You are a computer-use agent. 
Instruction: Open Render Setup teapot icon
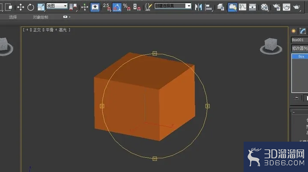(276, 7)
